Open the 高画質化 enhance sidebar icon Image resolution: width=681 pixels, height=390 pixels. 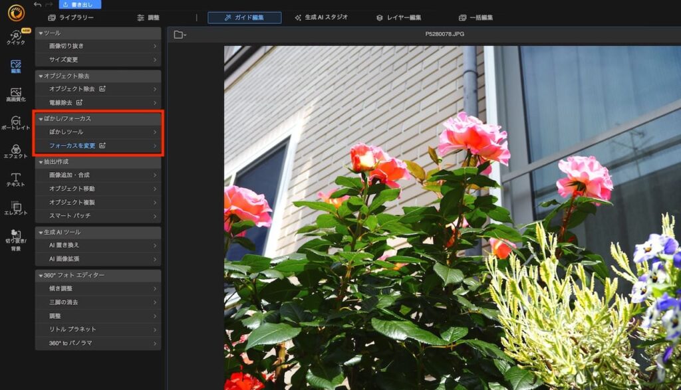coord(16,94)
